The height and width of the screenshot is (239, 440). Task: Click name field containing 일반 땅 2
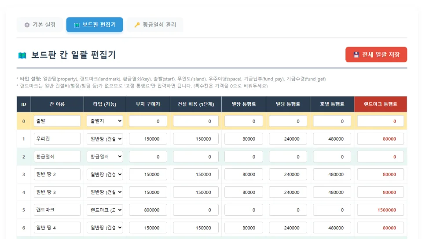point(57,174)
